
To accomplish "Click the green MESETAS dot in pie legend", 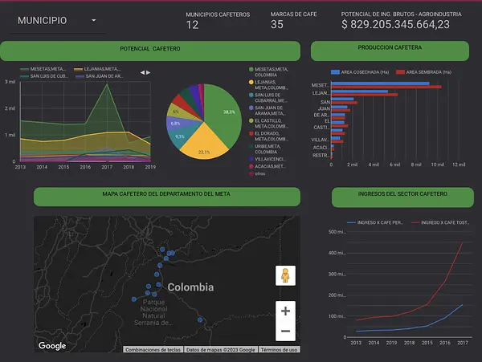I will pos(251,71).
